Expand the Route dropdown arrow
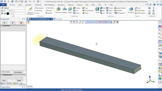 pyautogui.click(x=52, y=11)
